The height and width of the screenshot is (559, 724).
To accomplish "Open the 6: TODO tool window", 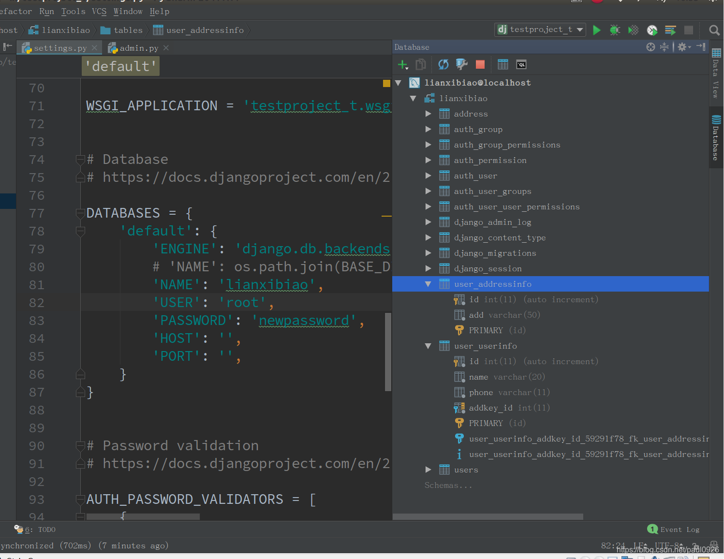I will point(35,530).
